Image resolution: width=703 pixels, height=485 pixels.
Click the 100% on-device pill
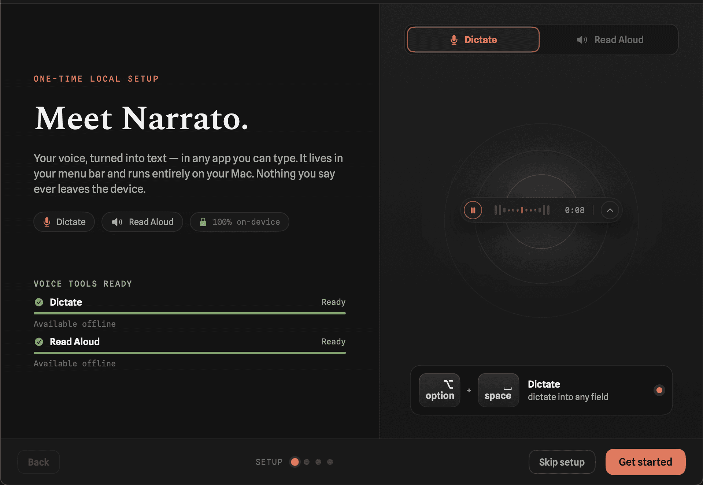pos(239,222)
